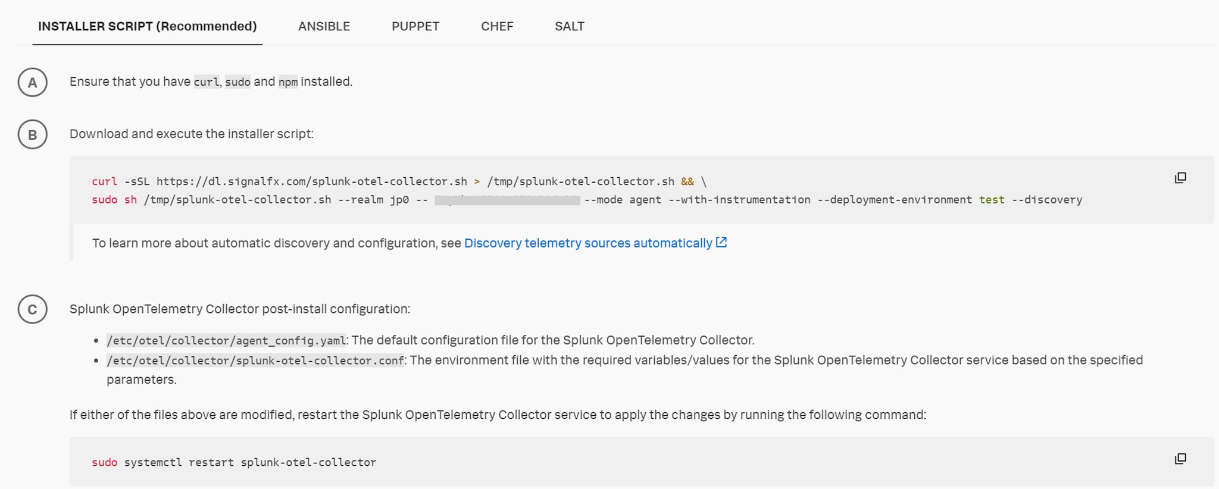Switch to the CHEF tab
This screenshot has width=1219, height=489.
coord(497,26)
